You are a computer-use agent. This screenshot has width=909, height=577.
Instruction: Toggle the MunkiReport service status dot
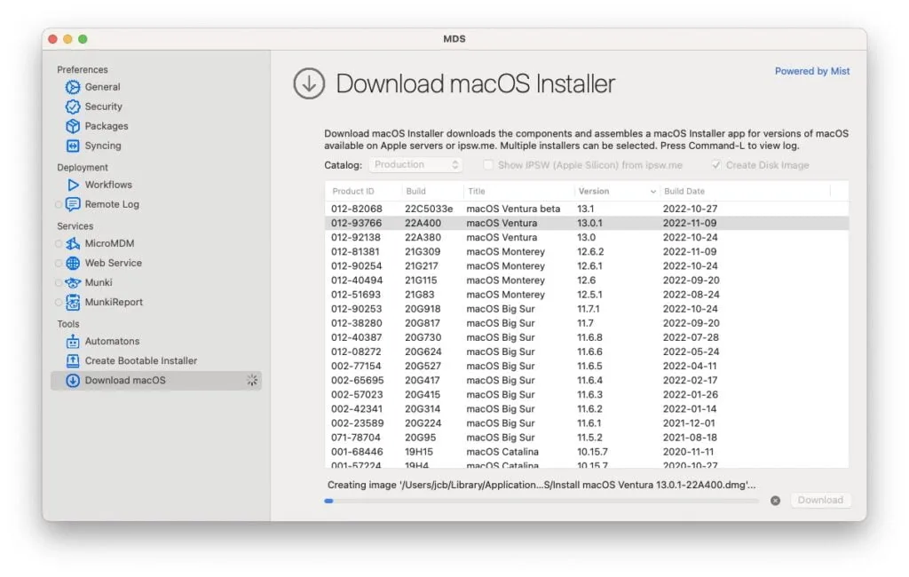point(59,302)
